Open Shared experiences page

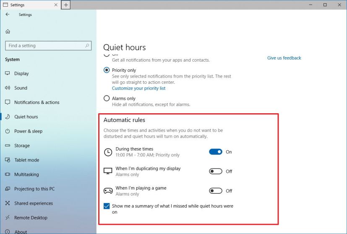34,203
